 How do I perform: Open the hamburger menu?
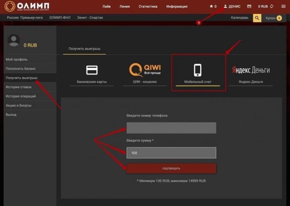coord(283,6)
